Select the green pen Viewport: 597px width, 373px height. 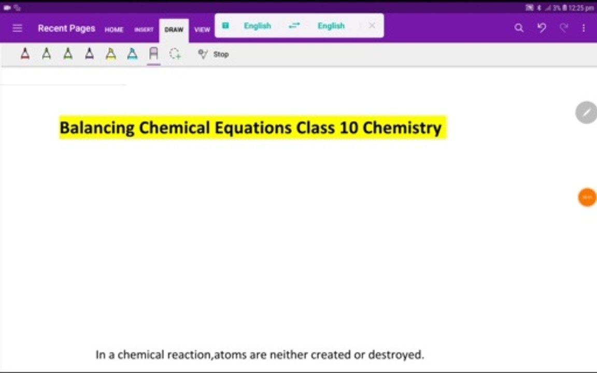pyautogui.click(x=68, y=54)
